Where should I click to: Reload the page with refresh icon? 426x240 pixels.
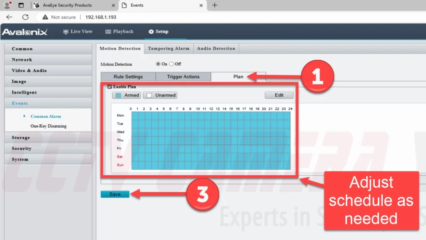click(x=25, y=17)
